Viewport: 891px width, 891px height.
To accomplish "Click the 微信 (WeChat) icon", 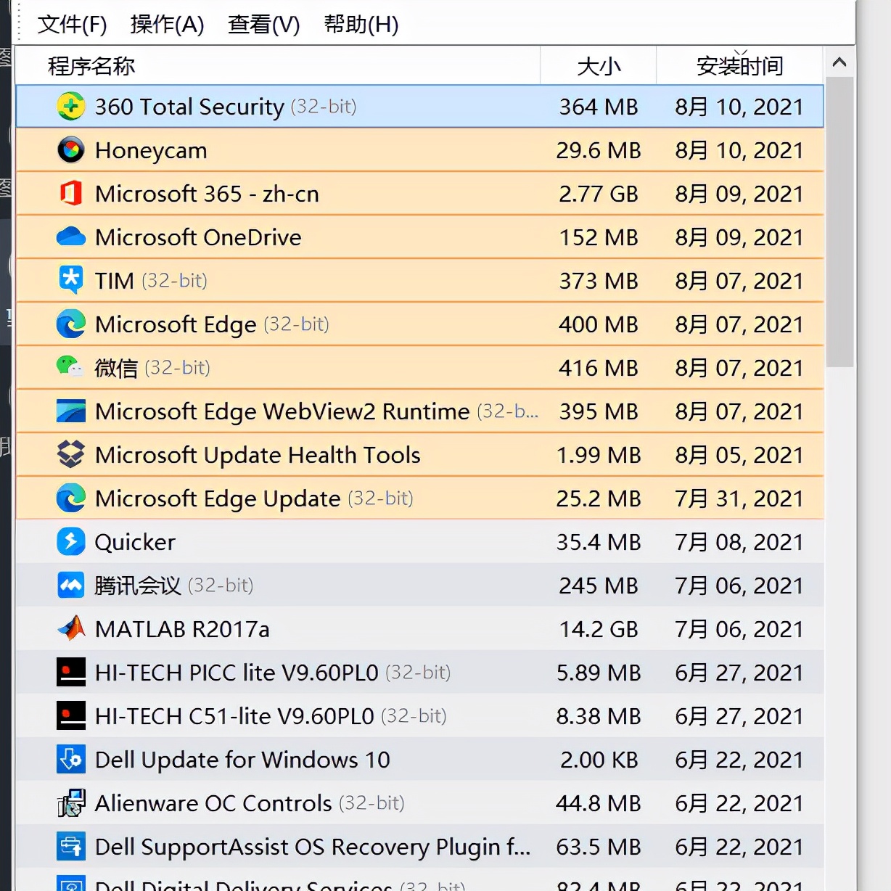I will [70, 368].
